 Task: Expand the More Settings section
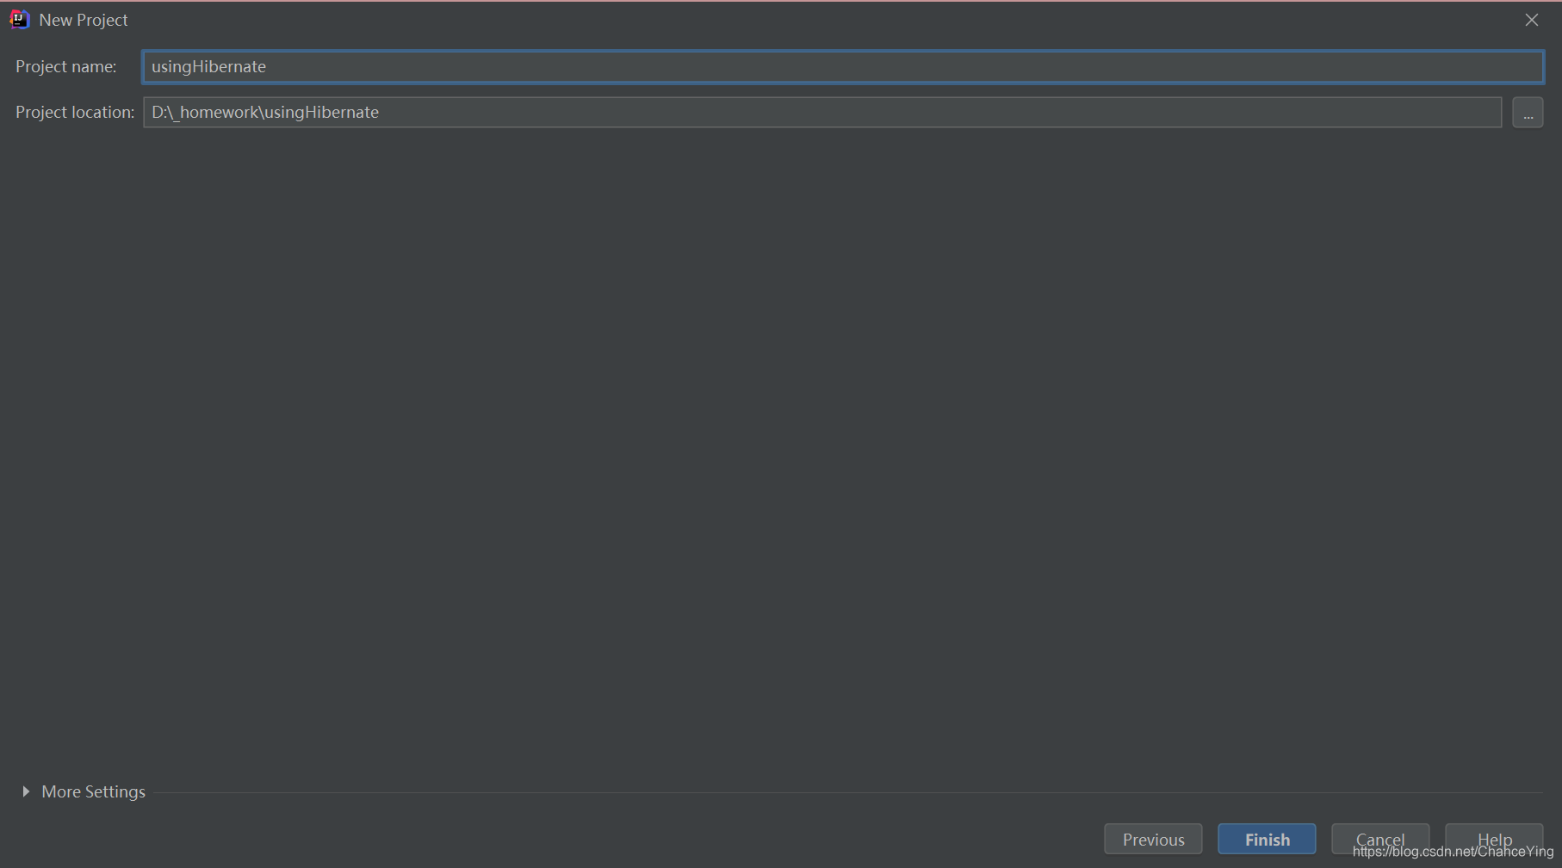[x=84, y=791]
